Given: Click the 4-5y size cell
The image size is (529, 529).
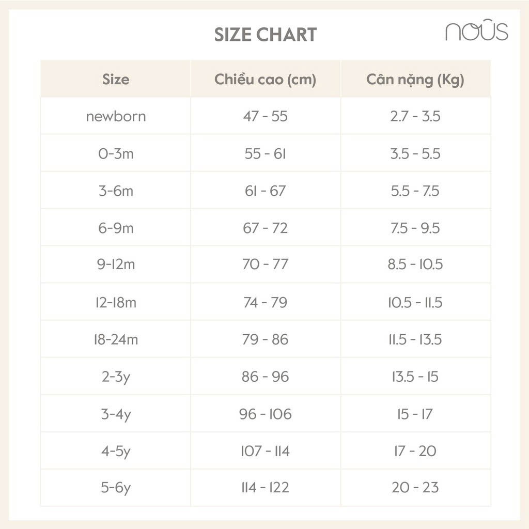Looking at the screenshot, I should click(116, 451).
